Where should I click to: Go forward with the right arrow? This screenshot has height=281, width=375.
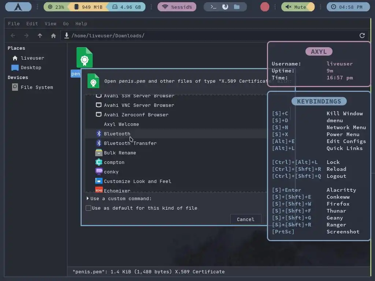[x=26, y=35]
